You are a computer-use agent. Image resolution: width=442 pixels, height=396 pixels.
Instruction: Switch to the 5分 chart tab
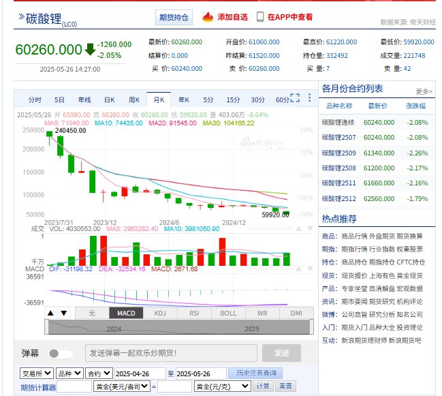208,100
